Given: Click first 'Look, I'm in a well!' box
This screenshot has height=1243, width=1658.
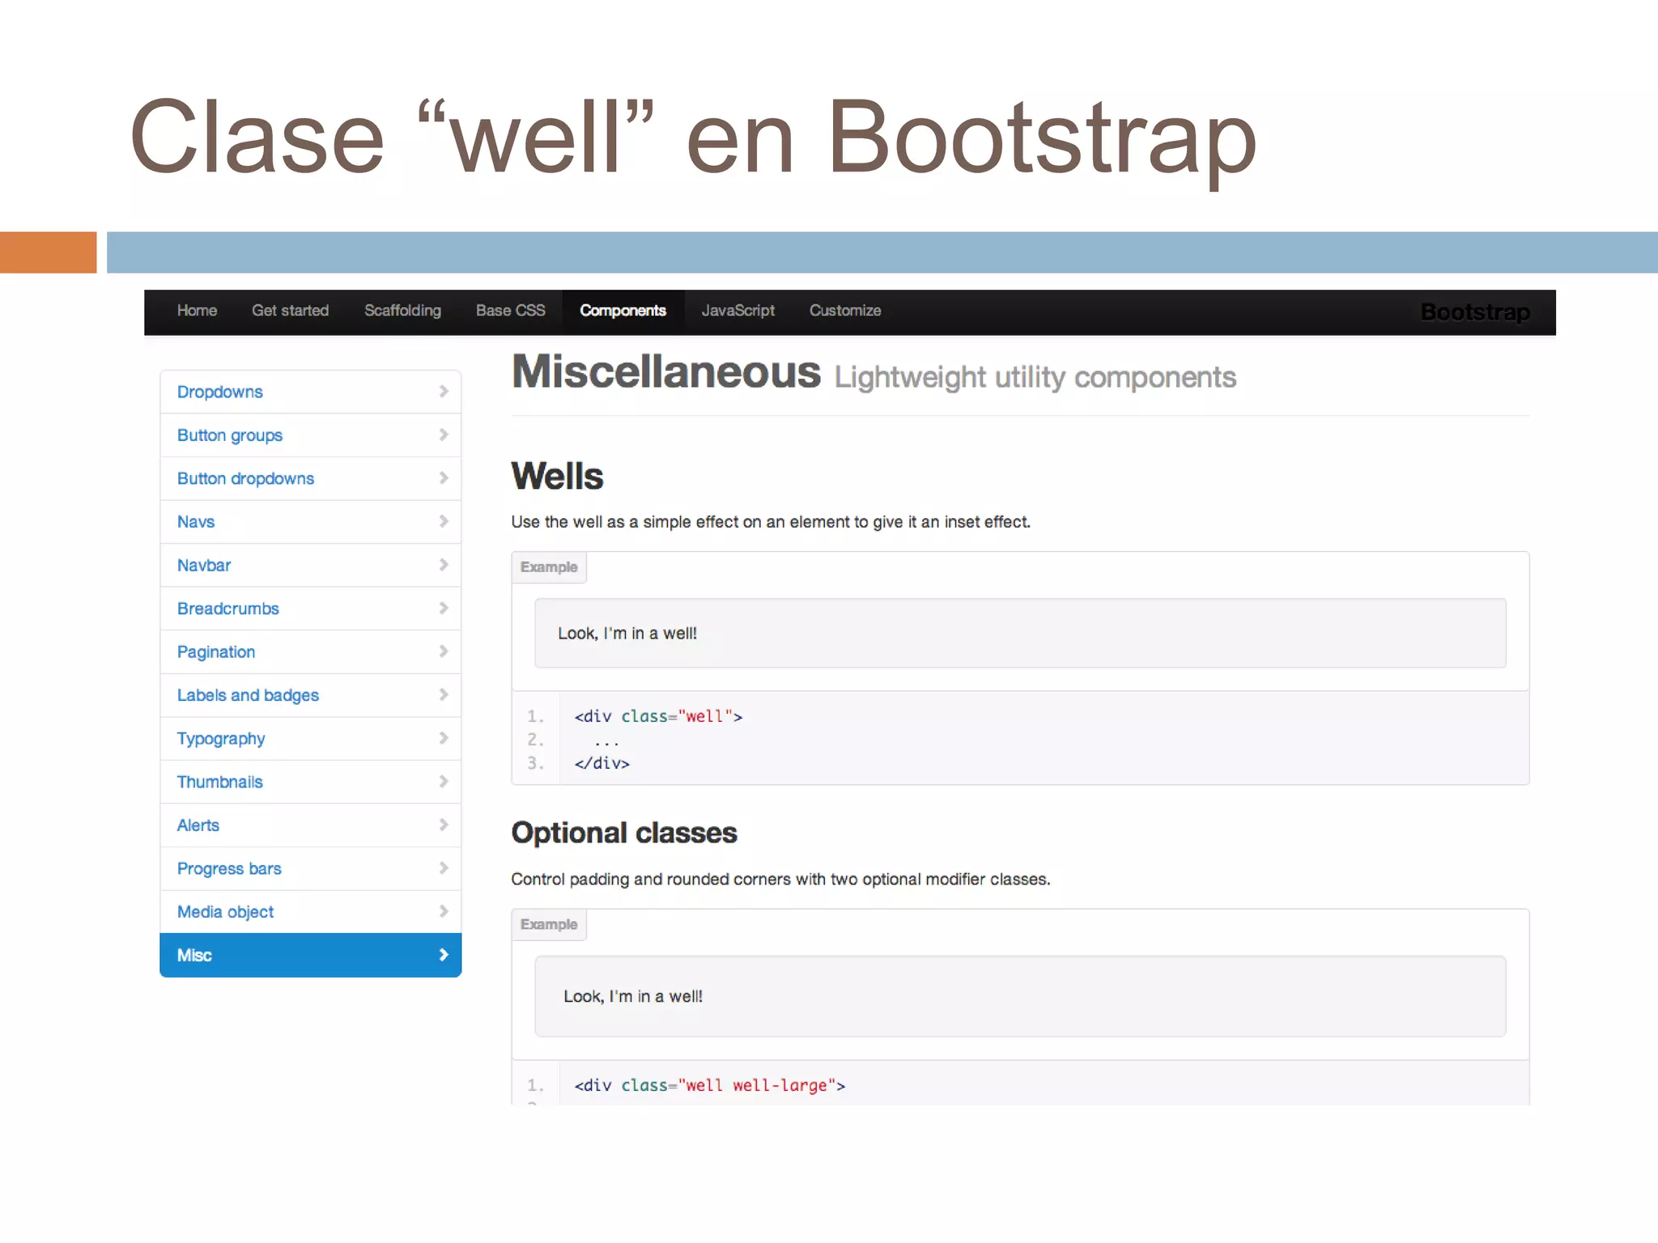Looking at the screenshot, I should coord(1020,633).
